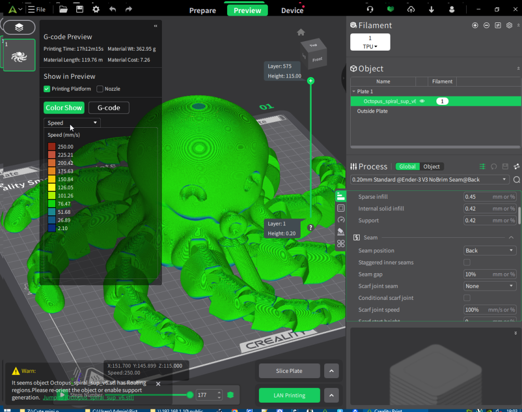Screen dimensions: 522x412
Task: Open Seam position dropdown
Action: (x=490, y=250)
